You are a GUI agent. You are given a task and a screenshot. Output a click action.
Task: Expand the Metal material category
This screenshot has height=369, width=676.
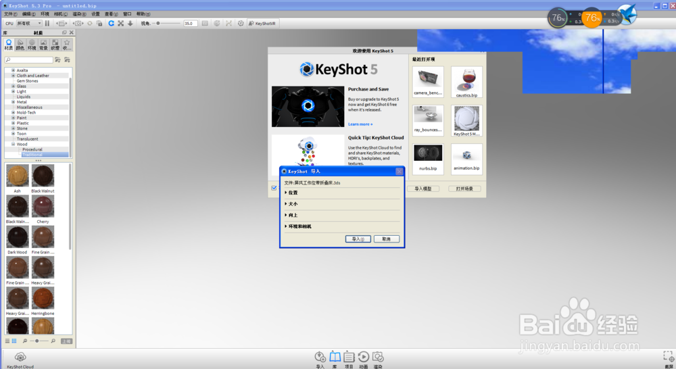coord(13,102)
